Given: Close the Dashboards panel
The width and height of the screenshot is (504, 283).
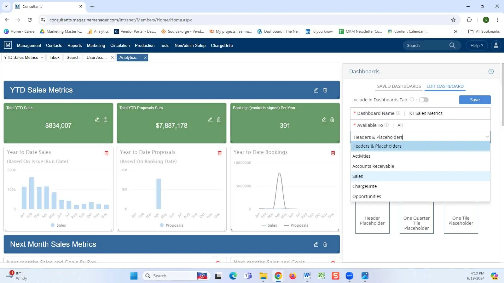Looking at the screenshot, I should click(x=491, y=71).
